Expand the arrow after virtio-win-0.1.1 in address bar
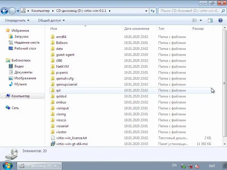Viewport: 227px width, 170px height. point(110,11)
